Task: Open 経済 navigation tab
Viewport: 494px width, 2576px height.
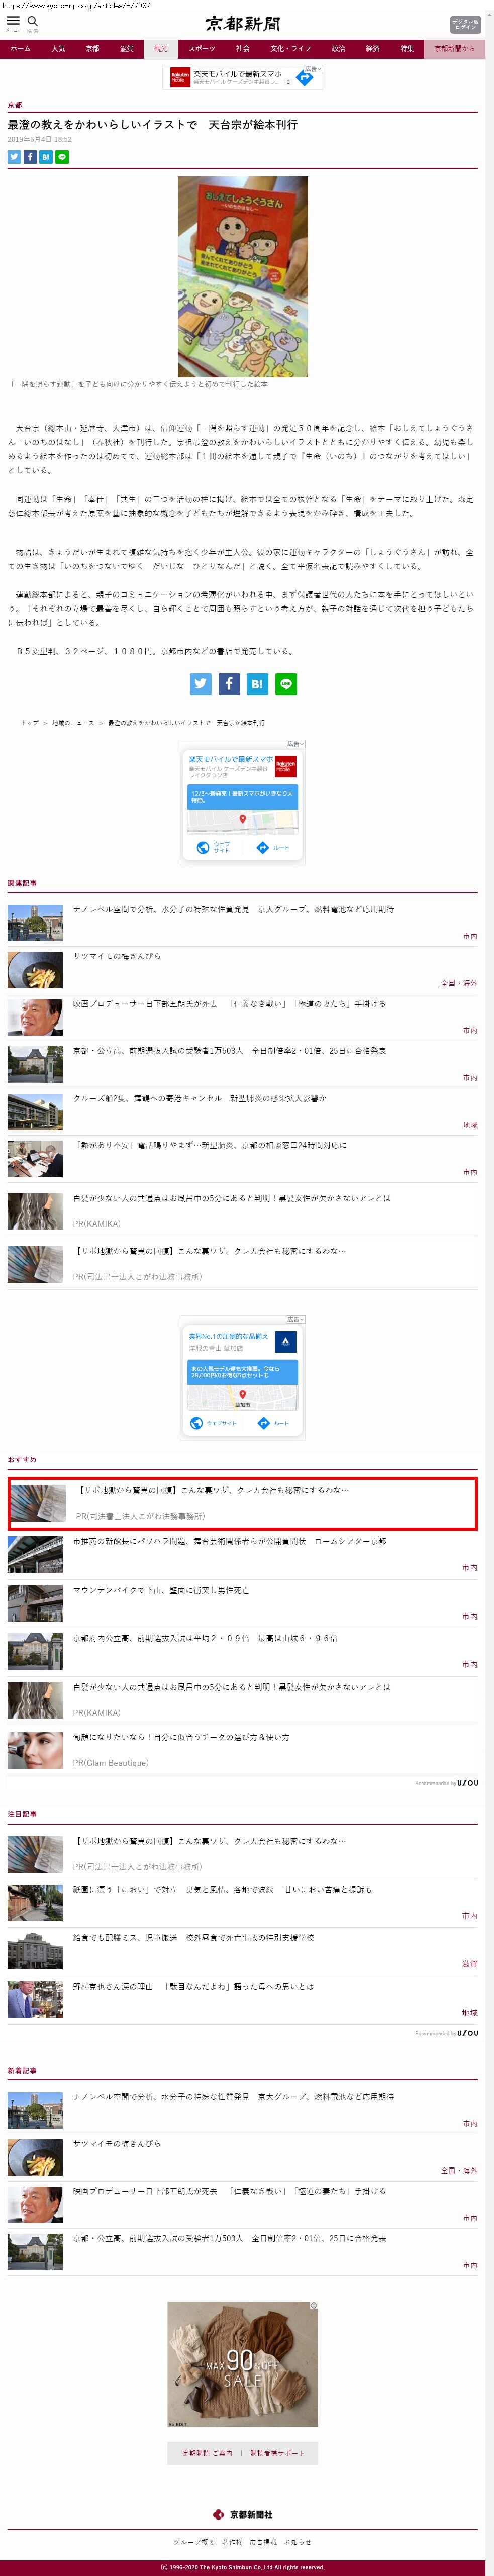Action: click(x=372, y=48)
